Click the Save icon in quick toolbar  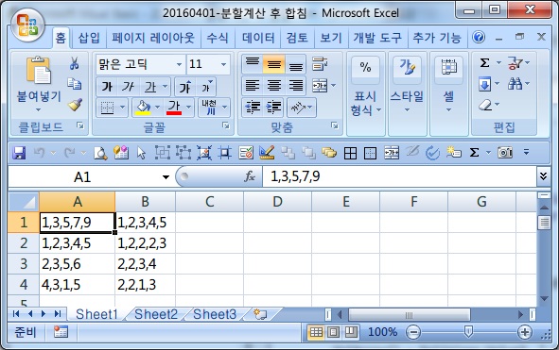[19, 154]
